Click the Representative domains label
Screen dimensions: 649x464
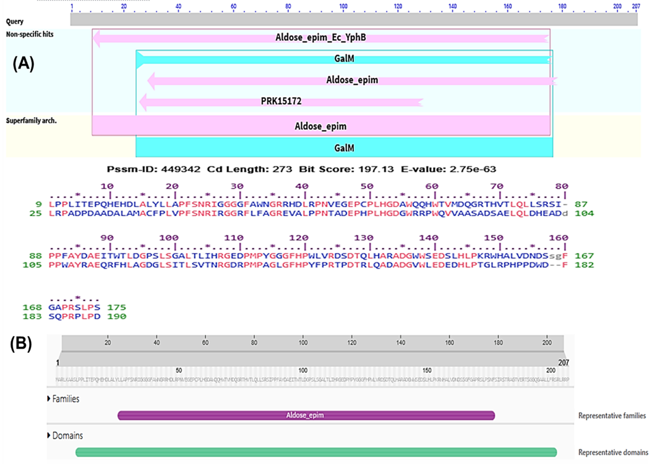613,453
